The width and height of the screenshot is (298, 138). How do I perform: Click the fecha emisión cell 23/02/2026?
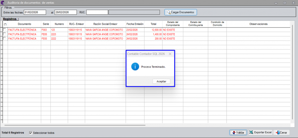pos(135,30)
